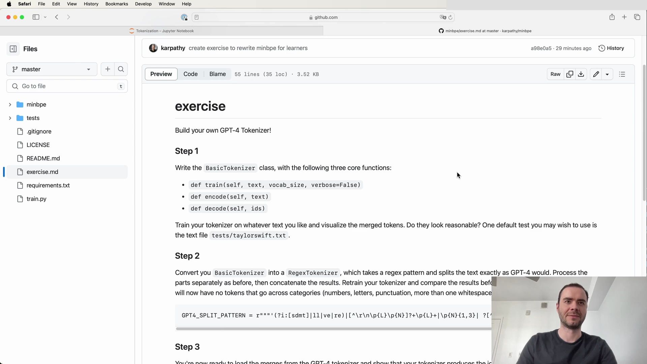Viewport: 647px width, 364px height.
Task: Click the Go to file search input
Action: 68,86
